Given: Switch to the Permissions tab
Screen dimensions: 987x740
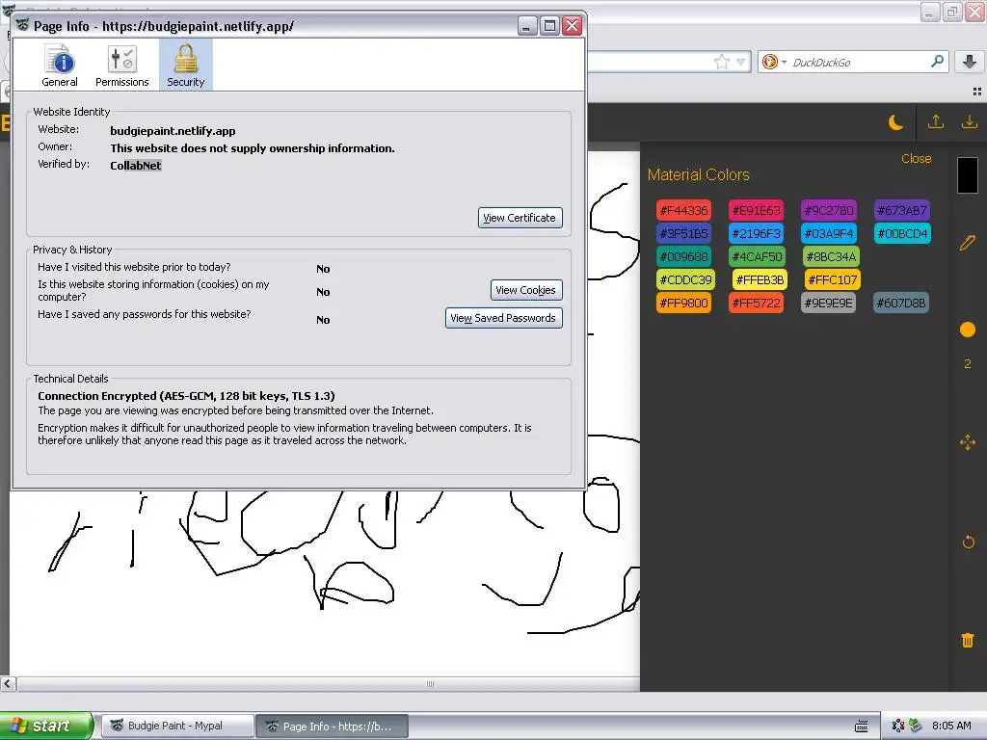Looking at the screenshot, I should pyautogui.click(x=122, y=65).
